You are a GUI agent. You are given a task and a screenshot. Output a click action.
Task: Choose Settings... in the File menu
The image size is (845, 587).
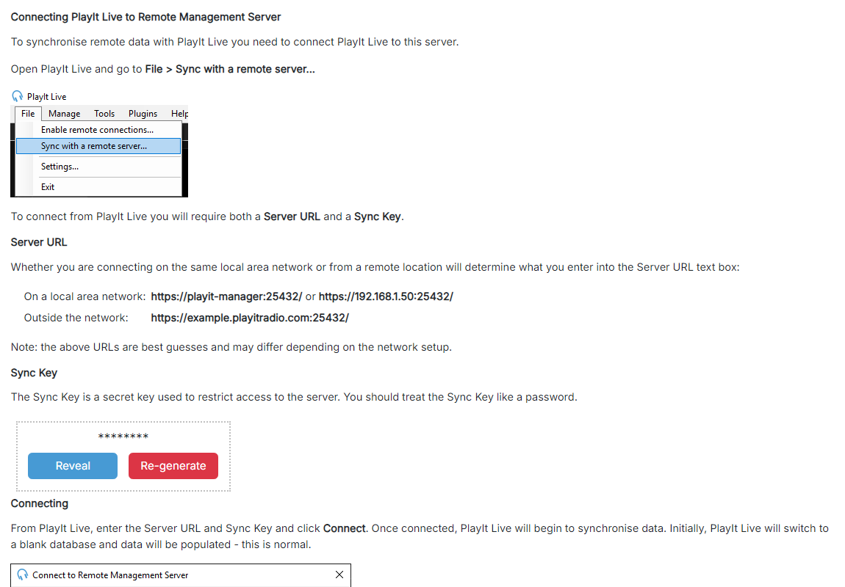pos(98,167)
